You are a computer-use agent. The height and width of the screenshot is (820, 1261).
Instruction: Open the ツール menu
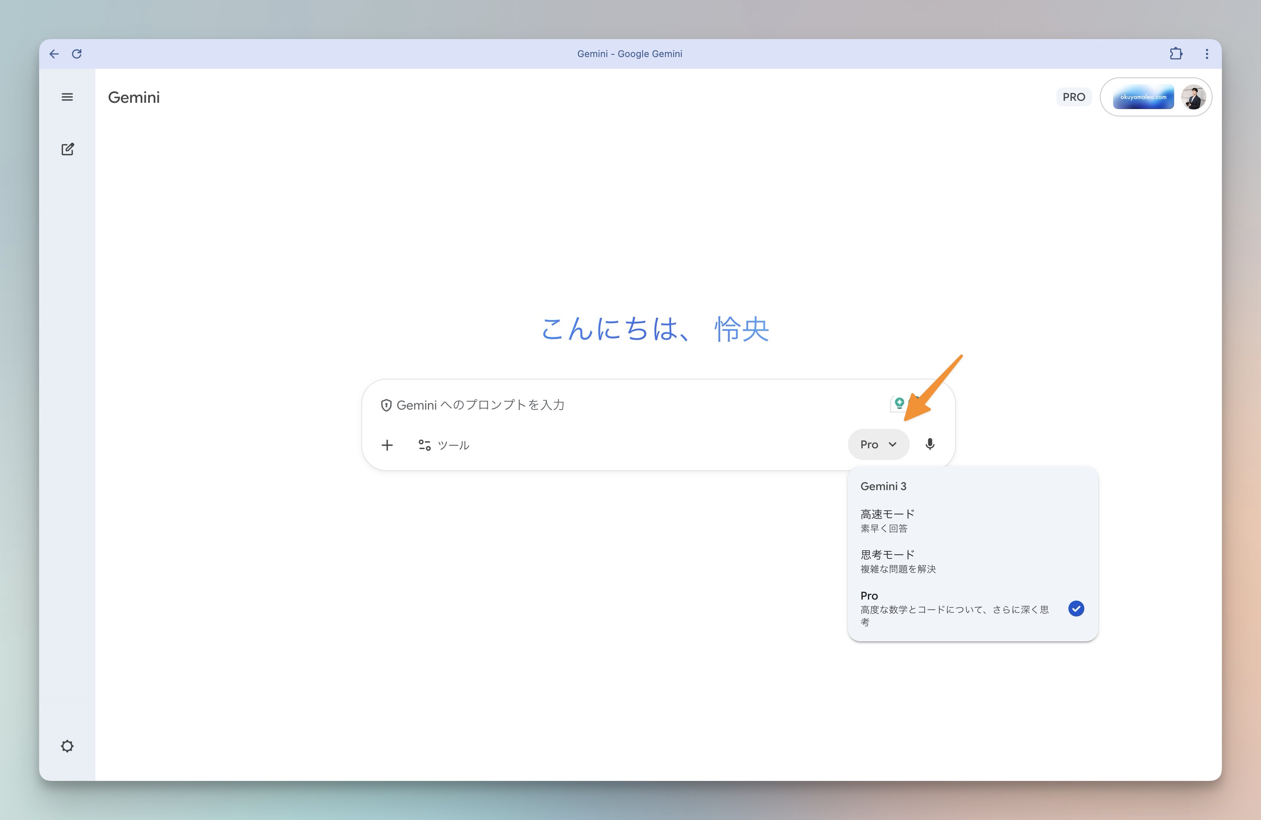[x=444, y=445]
